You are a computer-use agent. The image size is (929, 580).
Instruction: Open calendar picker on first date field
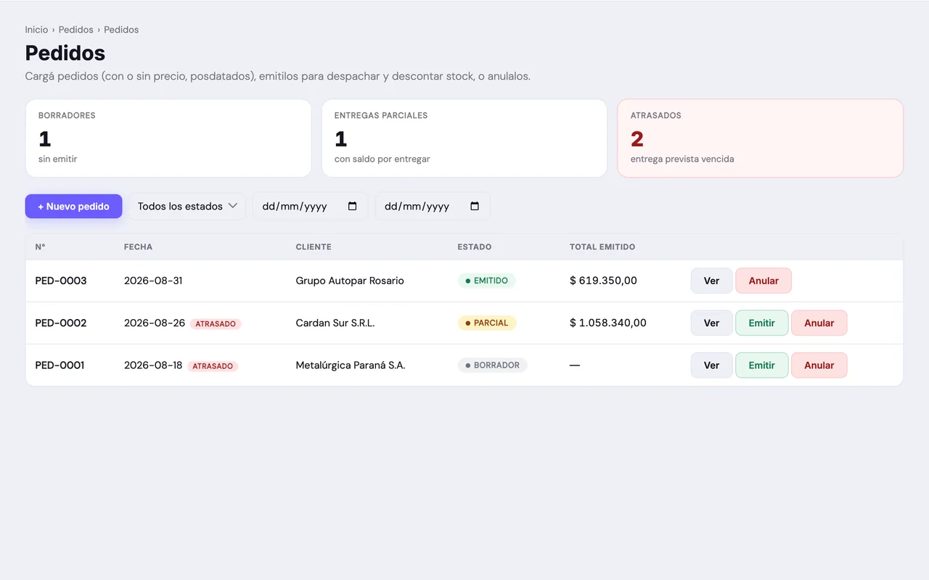[x=353, y=207]
